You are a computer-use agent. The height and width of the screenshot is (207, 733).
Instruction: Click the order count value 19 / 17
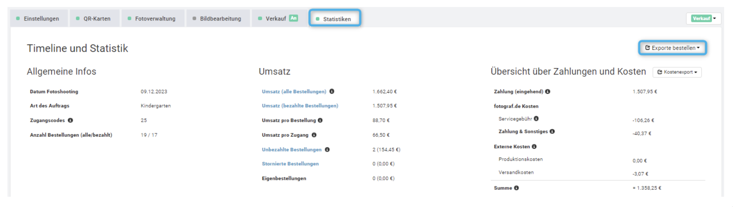[x=149, y=135]
